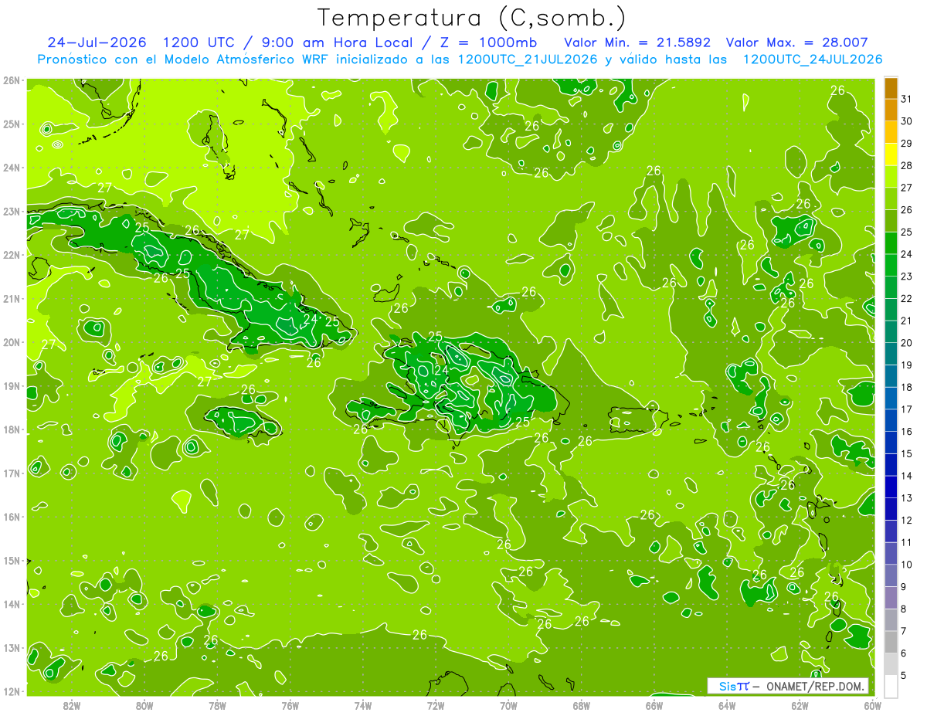Click the color bar scale label 20
927x716 pixels.
click(906, 343)
